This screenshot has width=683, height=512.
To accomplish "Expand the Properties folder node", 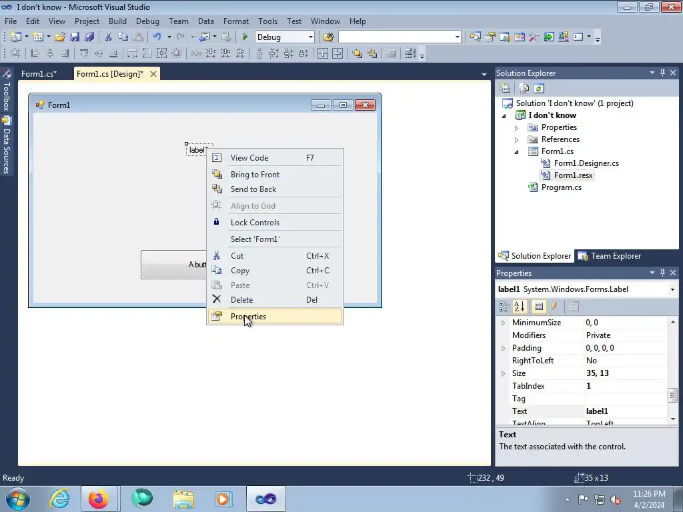I will click(517, 128).
